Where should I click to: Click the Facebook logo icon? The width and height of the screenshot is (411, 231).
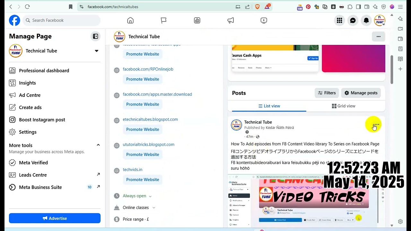click(x=14, y=20)
